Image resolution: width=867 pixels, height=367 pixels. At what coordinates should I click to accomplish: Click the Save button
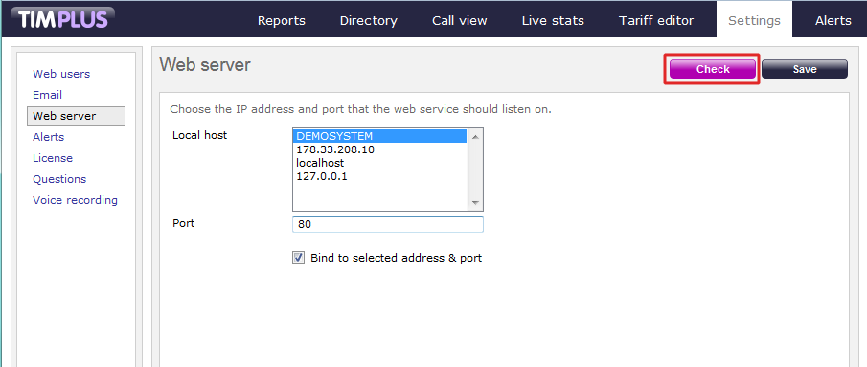click(x=805, y=69)
